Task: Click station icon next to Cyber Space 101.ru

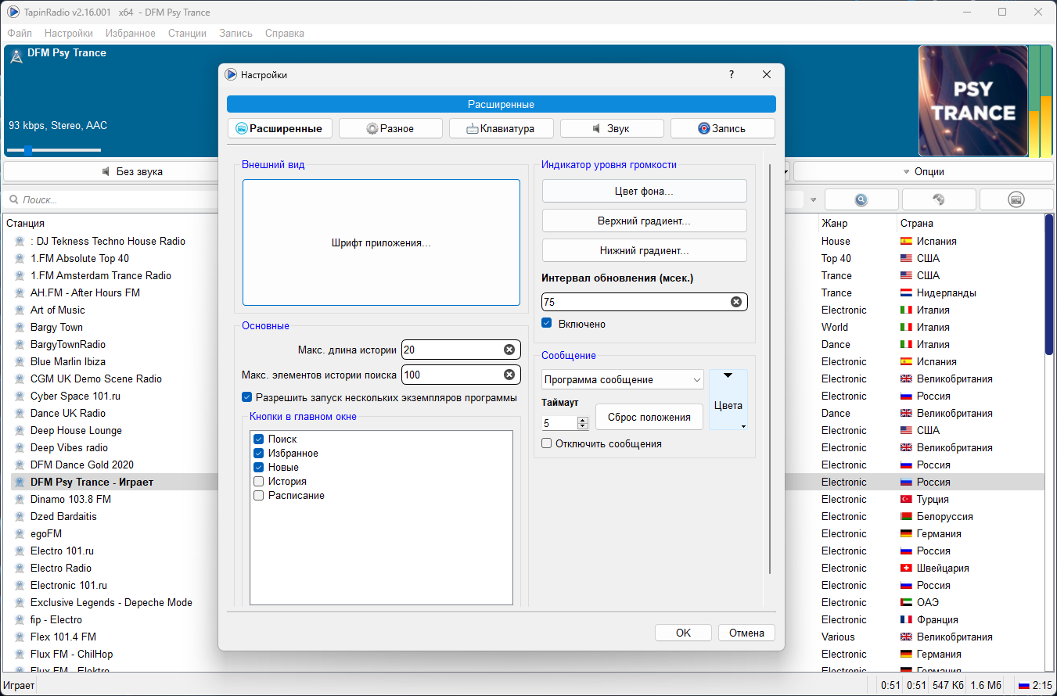Action: pos(20,396)
